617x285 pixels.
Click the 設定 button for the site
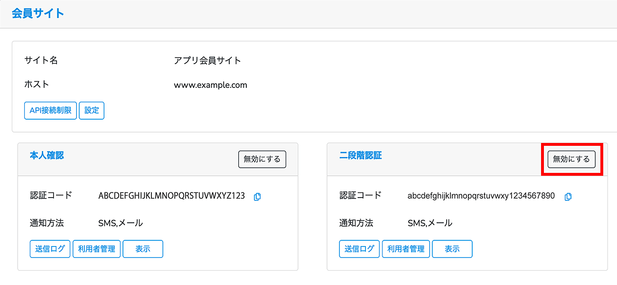point(92,110)
